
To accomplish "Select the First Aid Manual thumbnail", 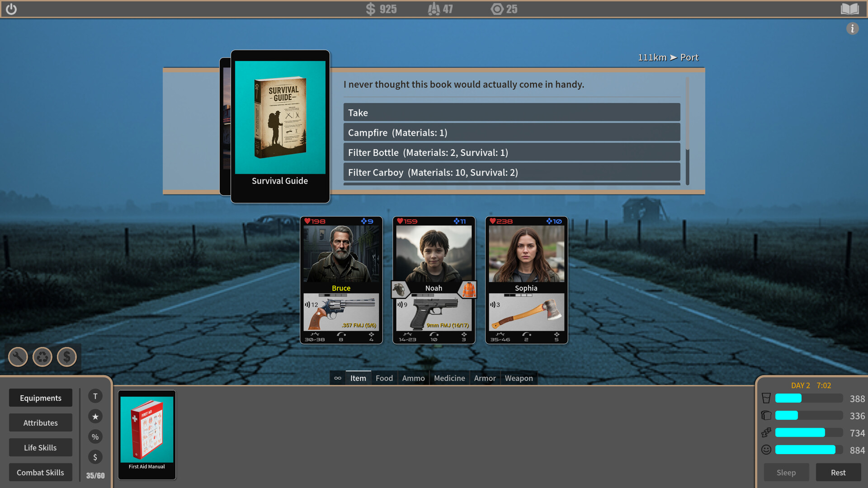I will pos(146,435).
